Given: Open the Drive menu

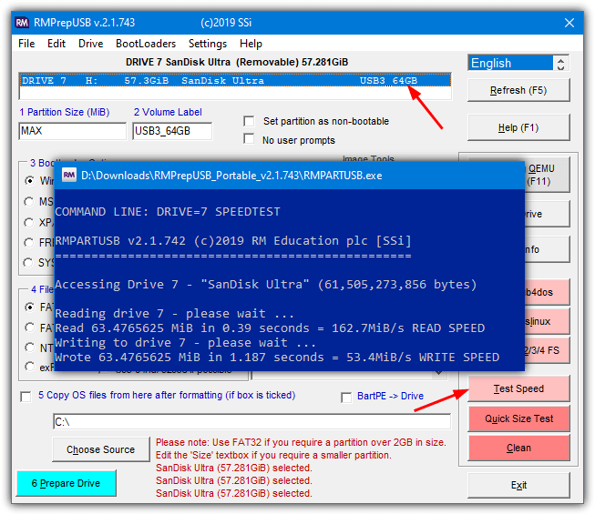Looking at the screenshot, I should point(91,44).
